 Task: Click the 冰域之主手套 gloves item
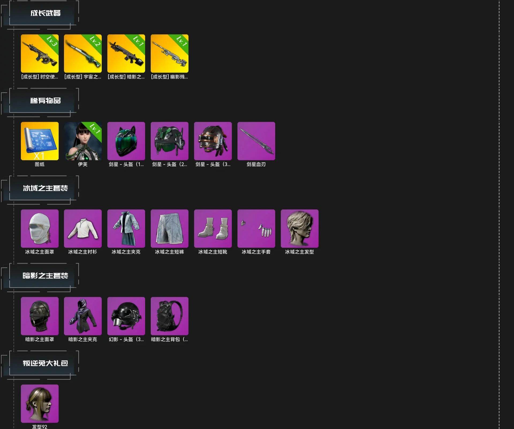tap(256, 229)
